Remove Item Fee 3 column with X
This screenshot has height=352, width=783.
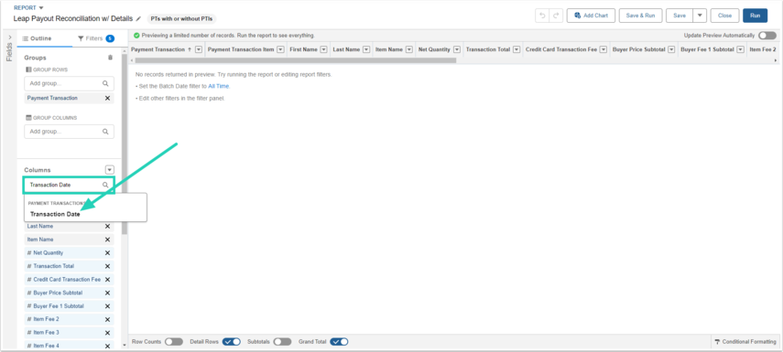[x=107, y=333]
